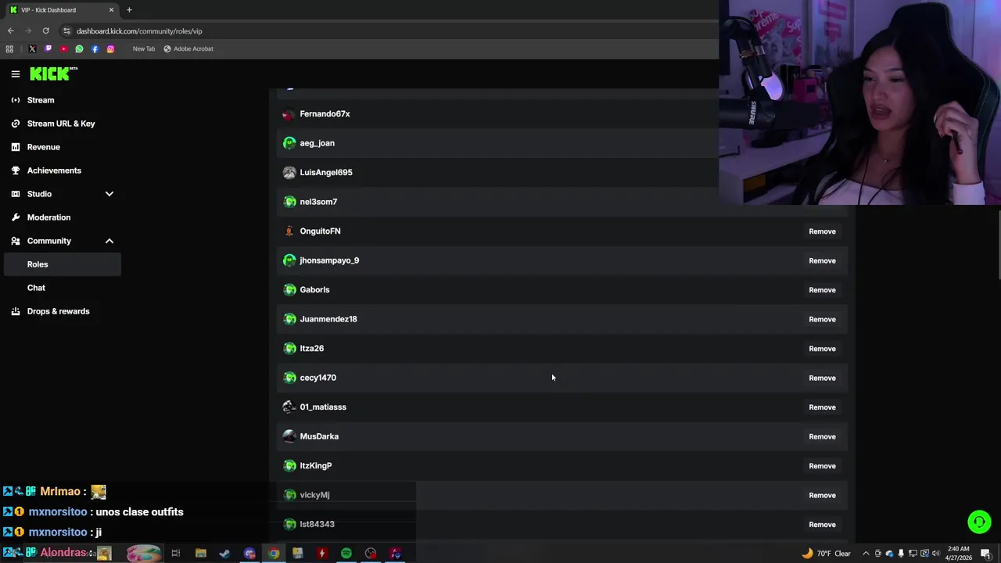Click Chrome icon in the taskbar
This screenshot has width=1001, height=563.
pos(273,554)
